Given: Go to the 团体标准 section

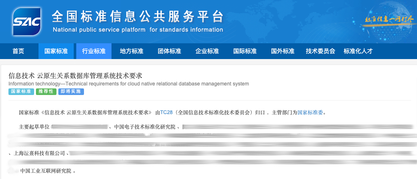Looking at the screenshot, I should pyautogui.click(x=169, y=51).
